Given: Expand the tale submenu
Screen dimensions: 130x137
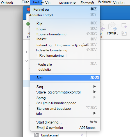Looking at the screenshot, I should [65, 114].
